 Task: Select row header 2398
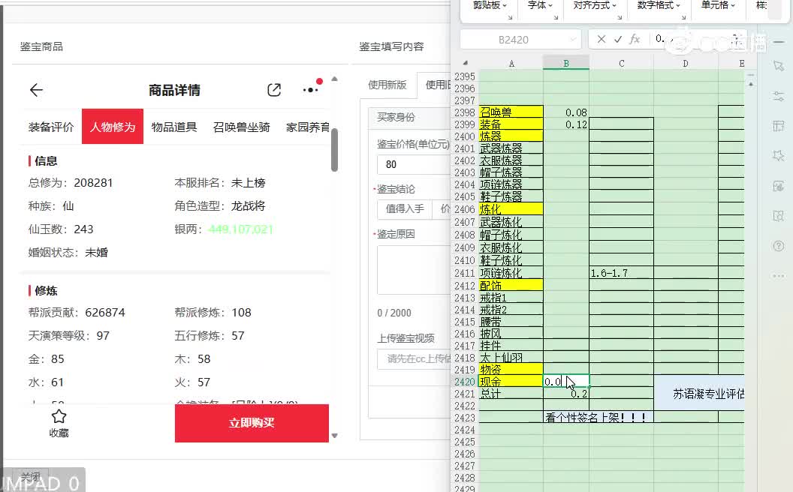pyautogui.click(x=465, y=112)
